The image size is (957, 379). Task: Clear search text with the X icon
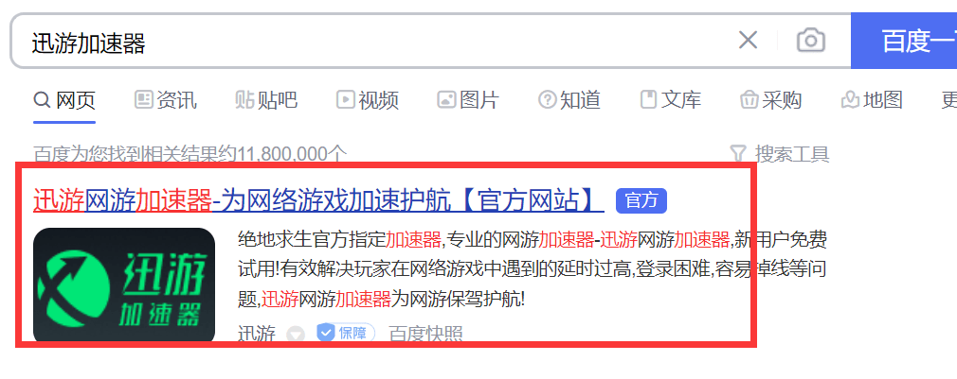click(x=748, y=41)
